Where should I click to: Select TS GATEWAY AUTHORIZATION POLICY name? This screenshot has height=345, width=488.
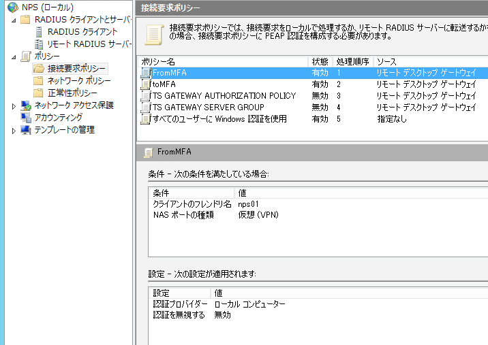224,96
